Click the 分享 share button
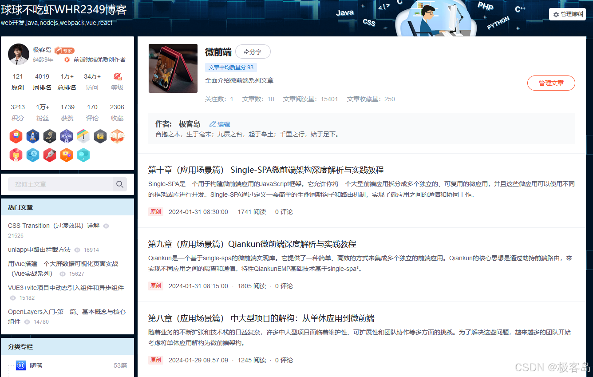593x377 pixels. (253, 52)
